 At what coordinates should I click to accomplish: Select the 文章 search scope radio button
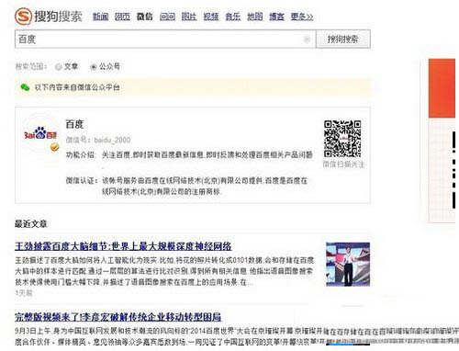[x=58, y=67]
